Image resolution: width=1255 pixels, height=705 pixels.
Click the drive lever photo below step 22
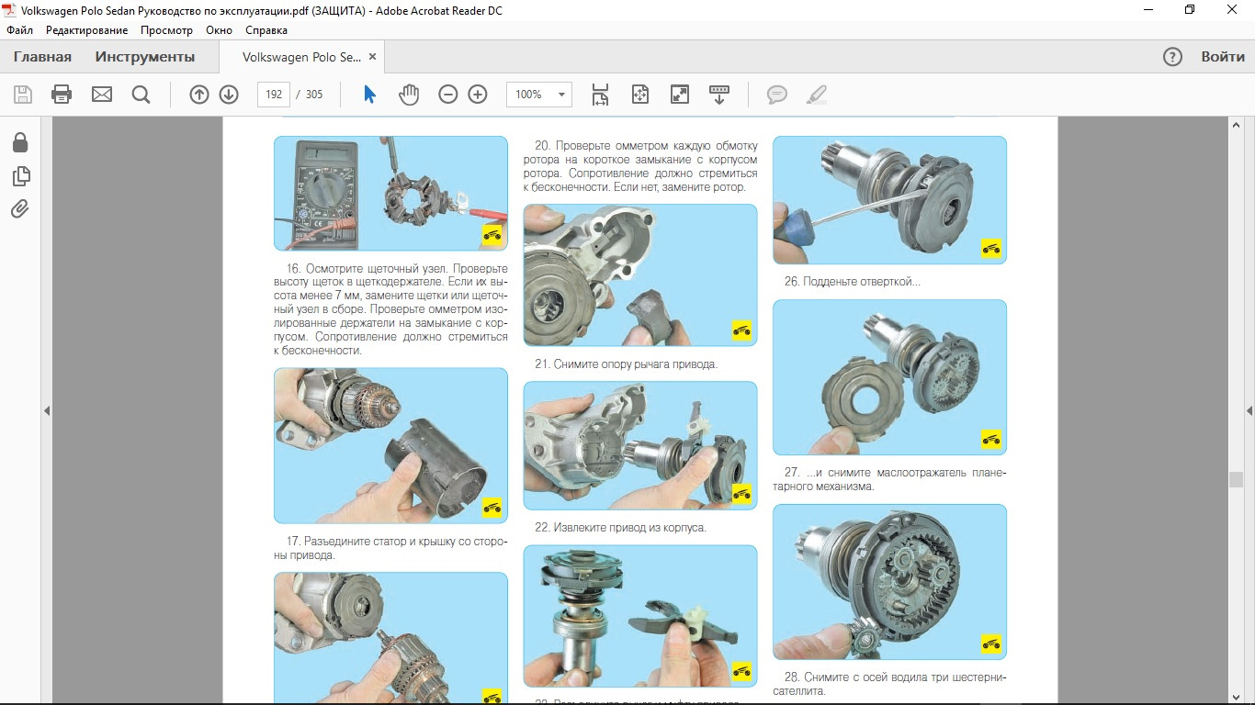(640, 616)
